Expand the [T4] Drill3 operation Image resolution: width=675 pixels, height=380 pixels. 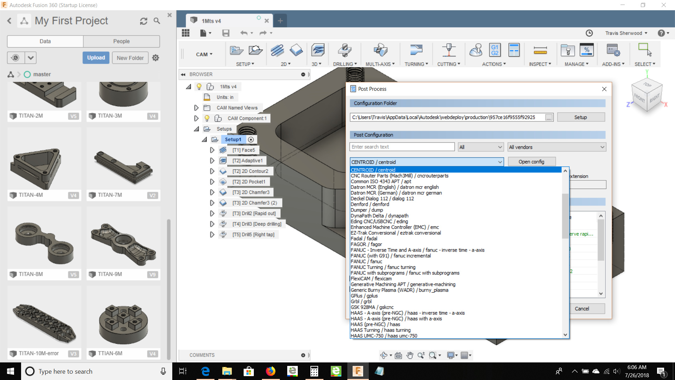pyautogui.click(x=212, y=224)
